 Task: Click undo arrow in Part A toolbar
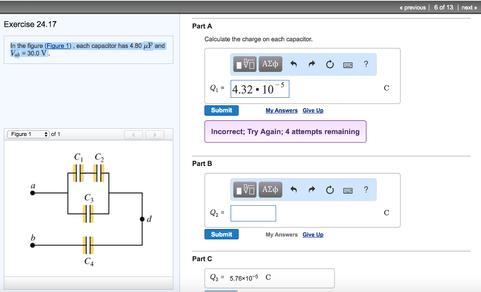[294, 64]
